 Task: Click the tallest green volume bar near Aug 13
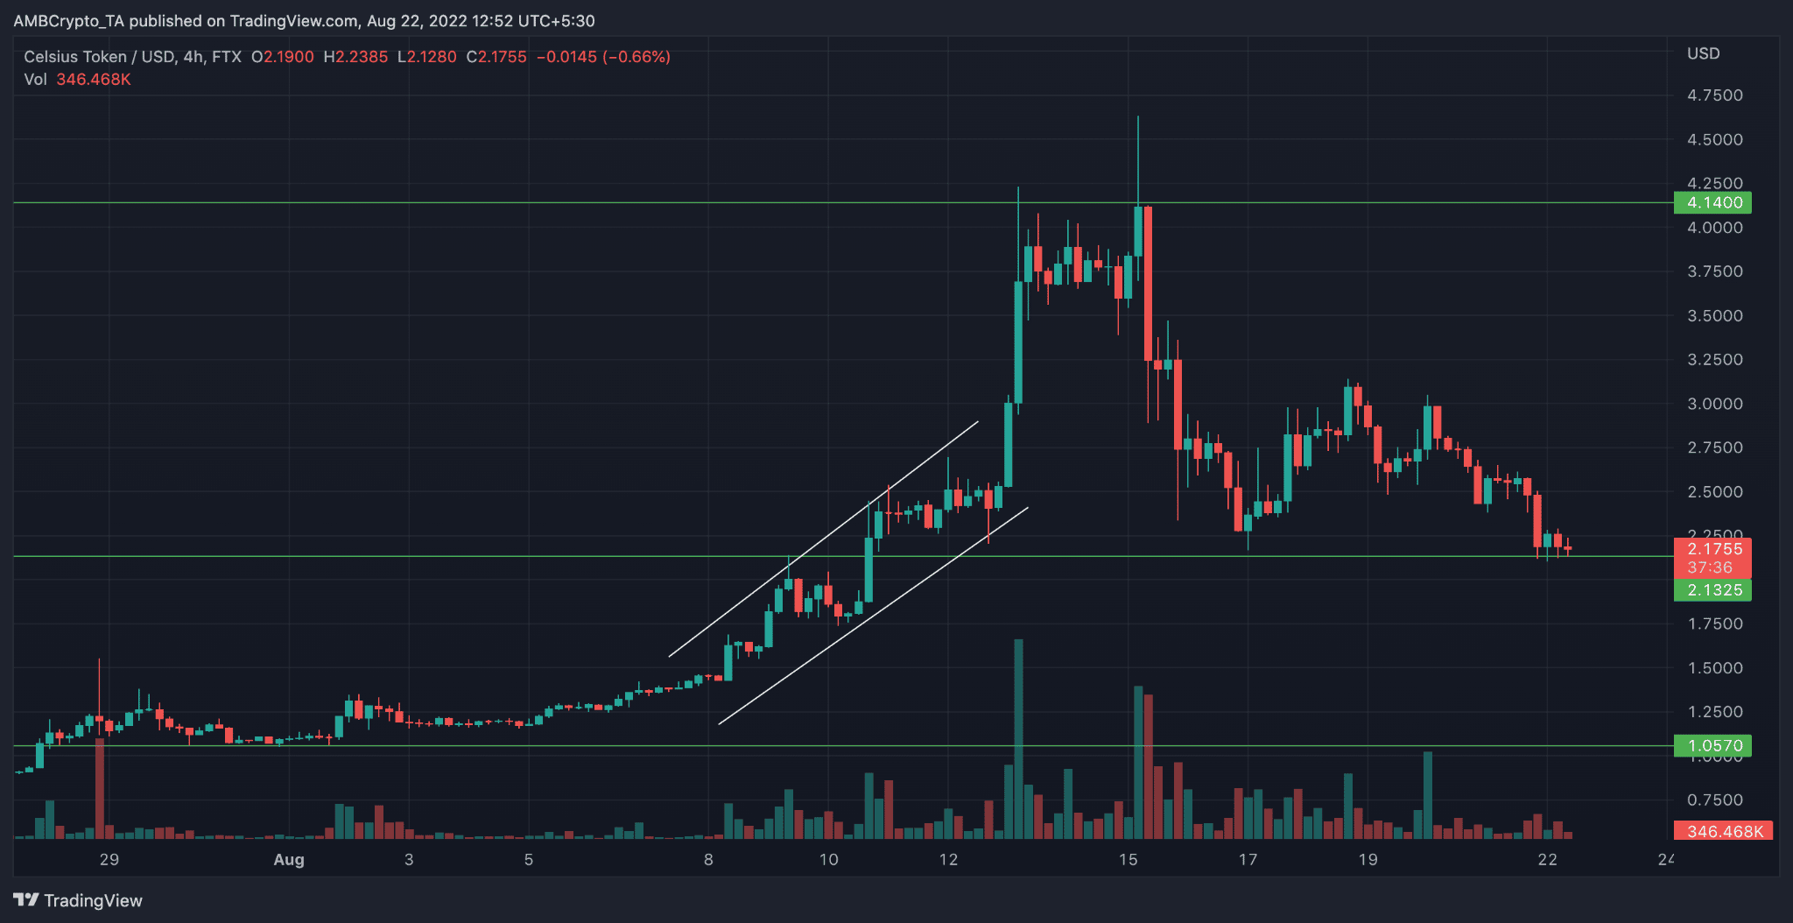1018,738
